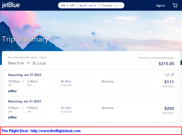The image size is (182, 135).
Task: Click 5h 10m duration
Action: click(66, 108)
